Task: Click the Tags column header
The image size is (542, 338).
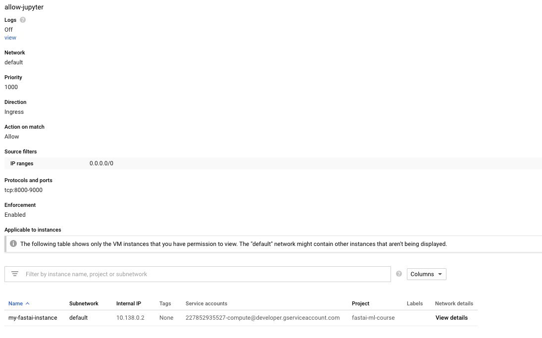Action: 165,303
